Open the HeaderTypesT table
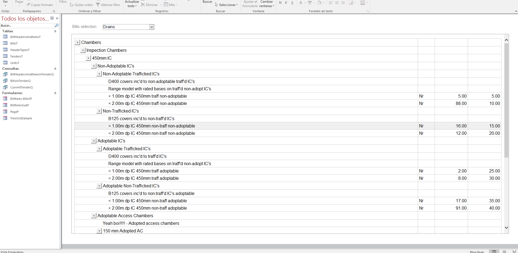Viewport: 518px width, 253px height. click(20, 50)
